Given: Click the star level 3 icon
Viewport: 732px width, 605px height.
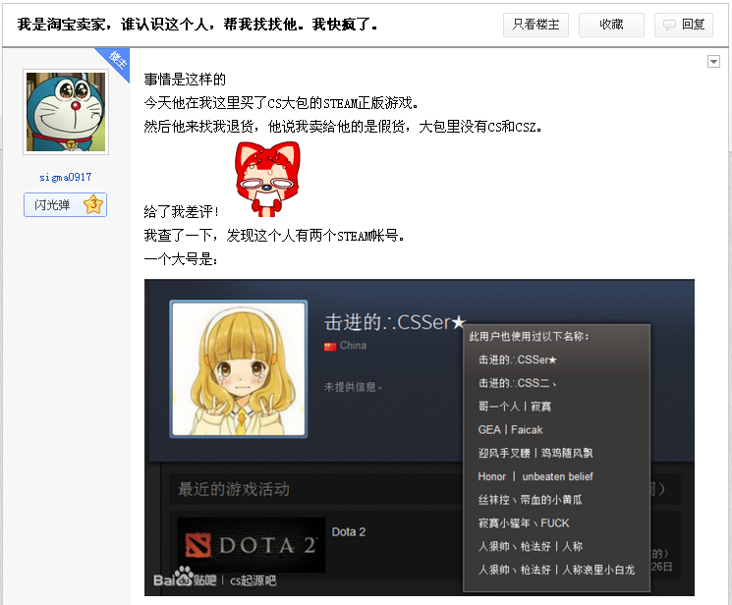Looking at the screenshot, I should tap(93, 204).
